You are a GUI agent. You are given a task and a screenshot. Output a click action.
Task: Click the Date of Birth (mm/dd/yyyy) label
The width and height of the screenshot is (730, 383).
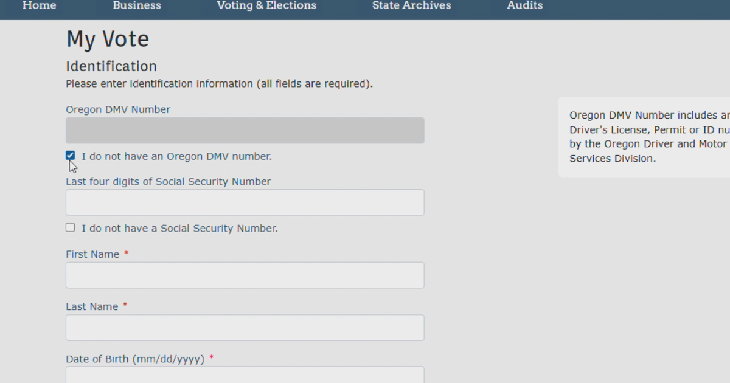click(135, 359)
